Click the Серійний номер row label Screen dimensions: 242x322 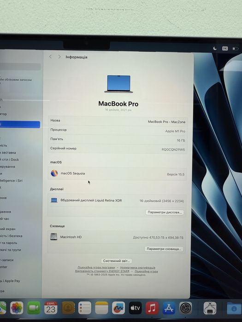click(x=64, y=148)
